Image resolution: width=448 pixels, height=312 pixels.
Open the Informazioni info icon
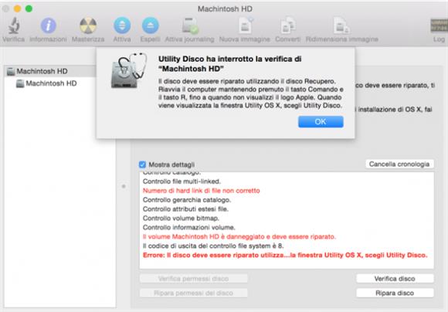(48, 25)
